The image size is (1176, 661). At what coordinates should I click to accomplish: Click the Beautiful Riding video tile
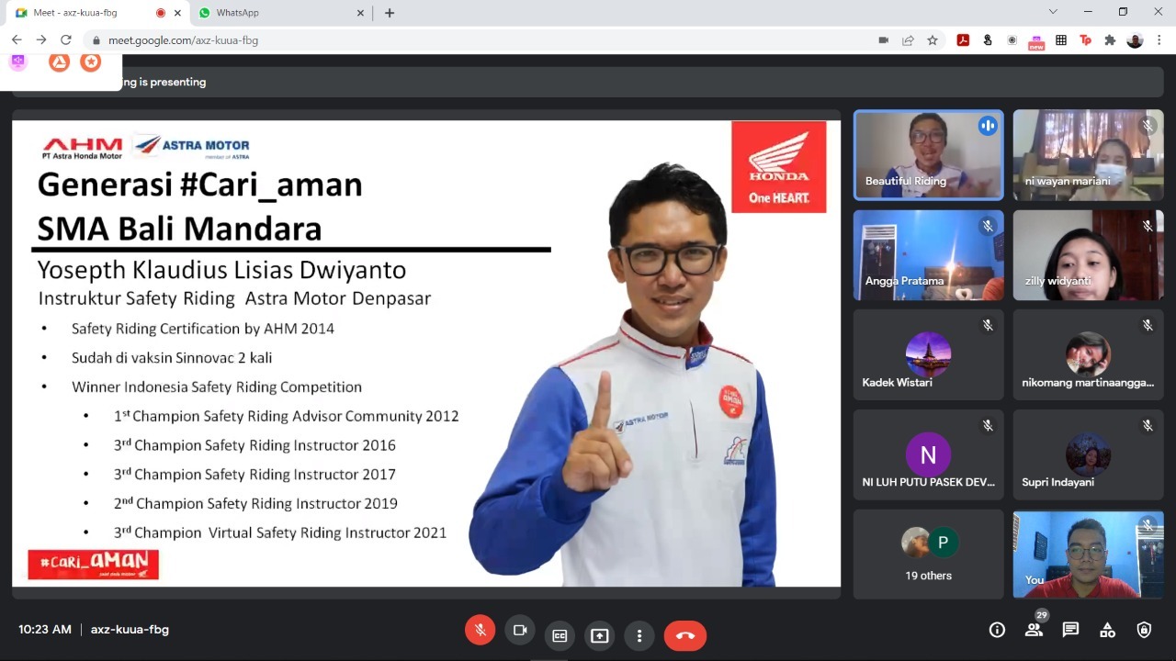[x=928, y=155]
